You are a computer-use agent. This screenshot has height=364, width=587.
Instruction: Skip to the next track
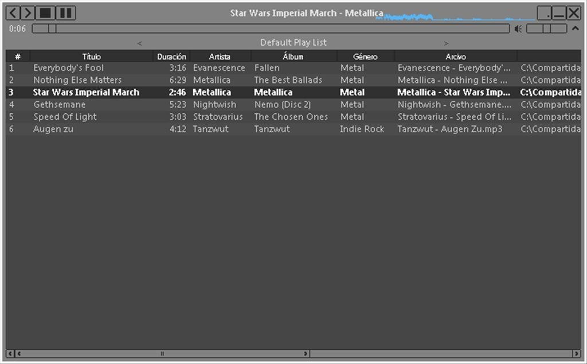(x=28, y=13)
